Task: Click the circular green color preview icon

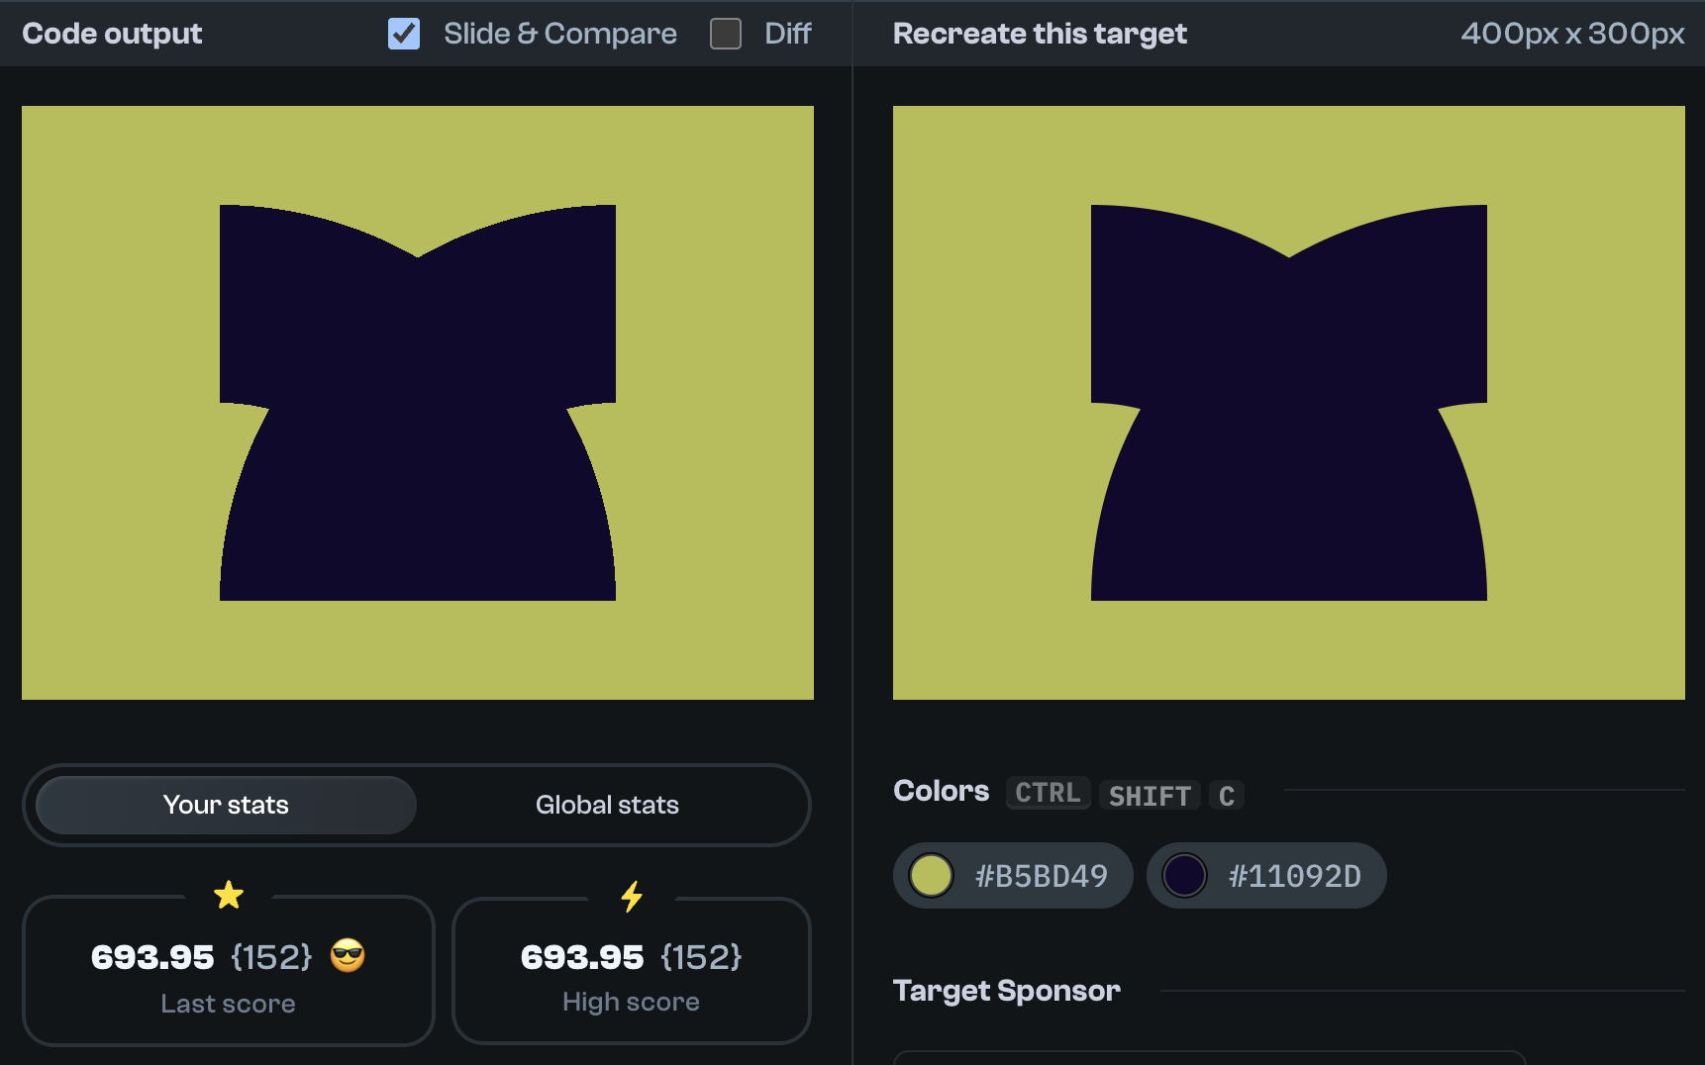Action: point(930,875)
